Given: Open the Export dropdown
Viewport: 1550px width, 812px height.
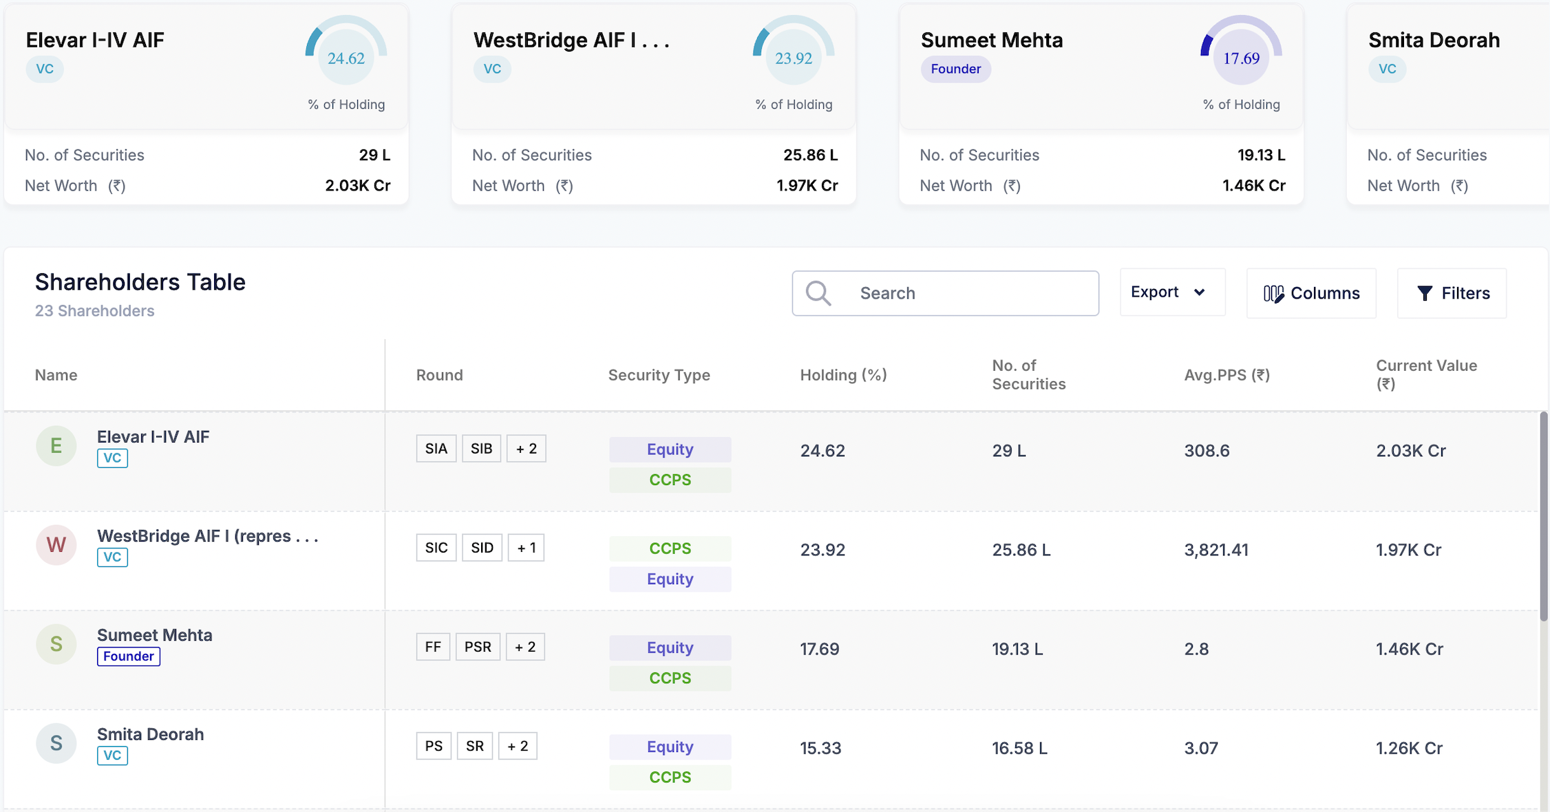Looking at the screenshot, I should pos(1172,292).
